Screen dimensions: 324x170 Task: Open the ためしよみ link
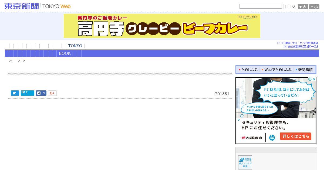click(x=248, y=70)
